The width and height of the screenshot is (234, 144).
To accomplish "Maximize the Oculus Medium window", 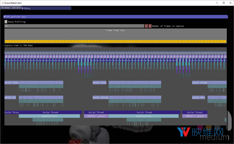I will point(223,3).
